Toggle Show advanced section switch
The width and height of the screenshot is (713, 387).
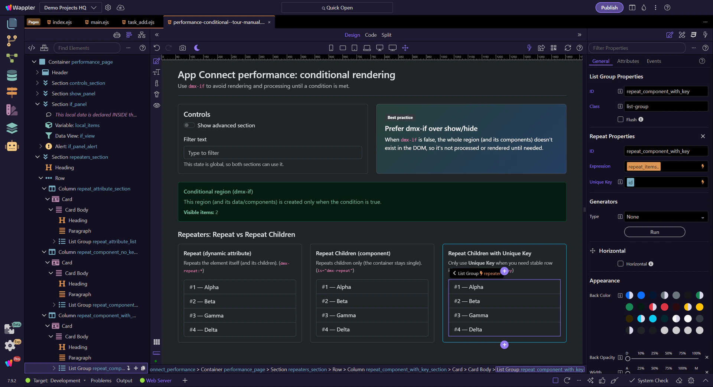click(x=189, y=125)
